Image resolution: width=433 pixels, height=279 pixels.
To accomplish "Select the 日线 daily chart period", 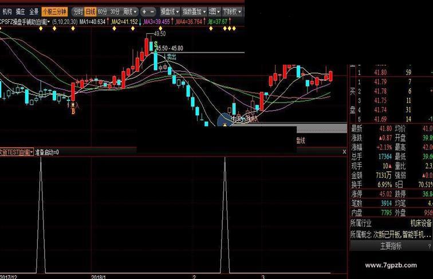I will pyautogui.click(x=90, y=12).
